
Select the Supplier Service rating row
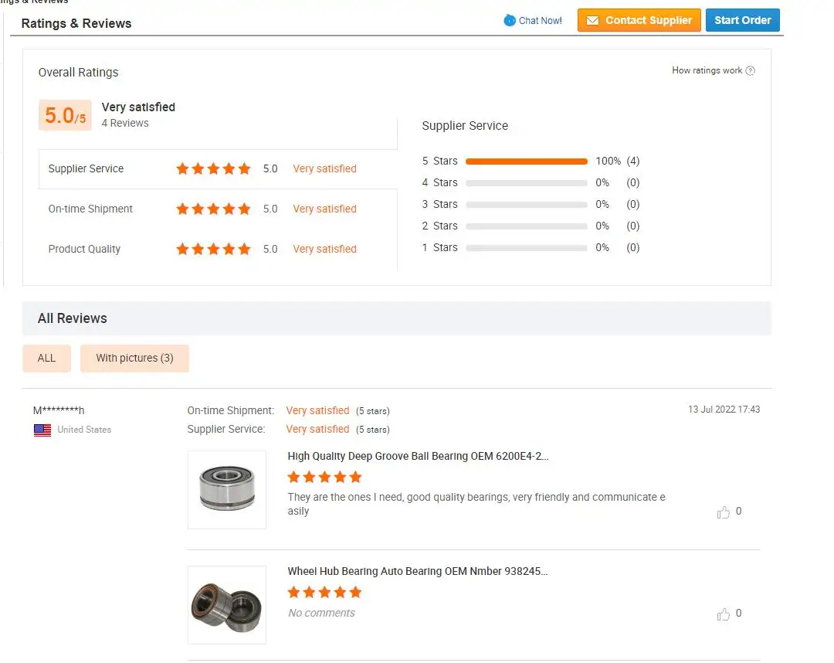coord(218,169)
